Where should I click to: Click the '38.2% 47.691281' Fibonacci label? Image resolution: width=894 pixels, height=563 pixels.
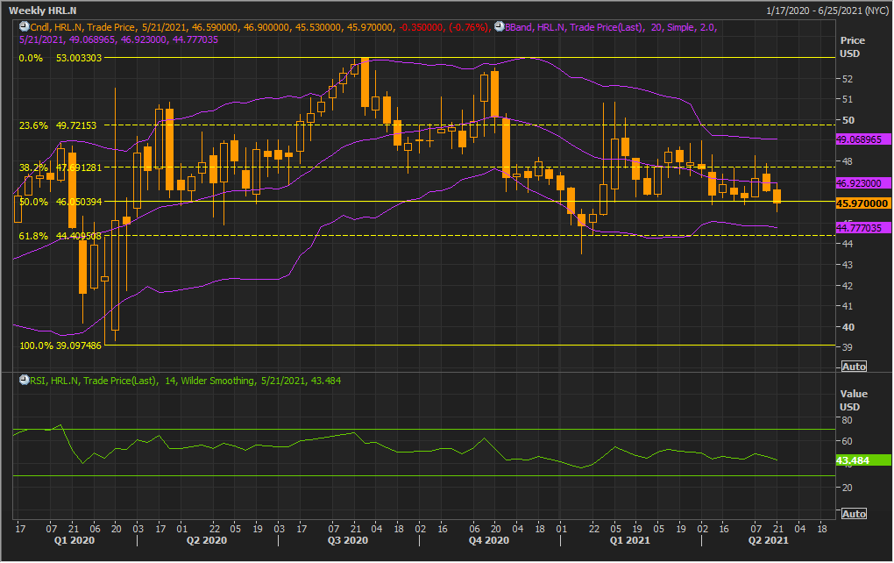(x=60, y=167)
